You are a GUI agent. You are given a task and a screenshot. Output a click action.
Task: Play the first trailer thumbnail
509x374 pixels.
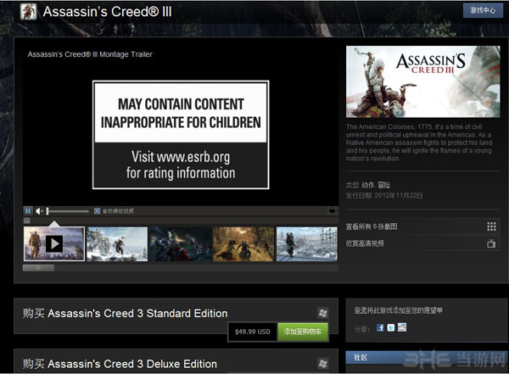[54, 243]
